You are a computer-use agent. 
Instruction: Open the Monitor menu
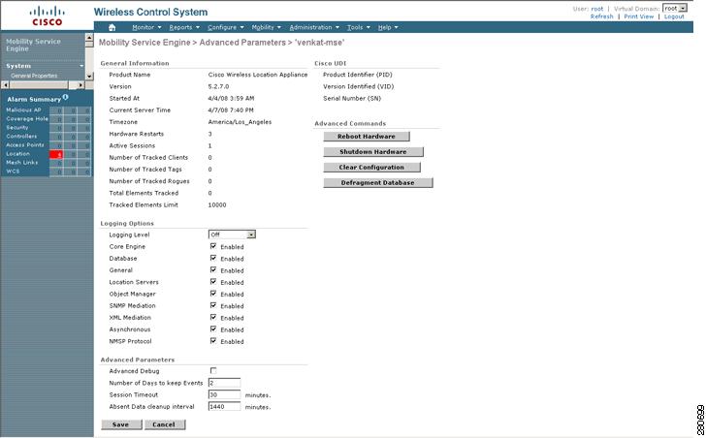146,27
